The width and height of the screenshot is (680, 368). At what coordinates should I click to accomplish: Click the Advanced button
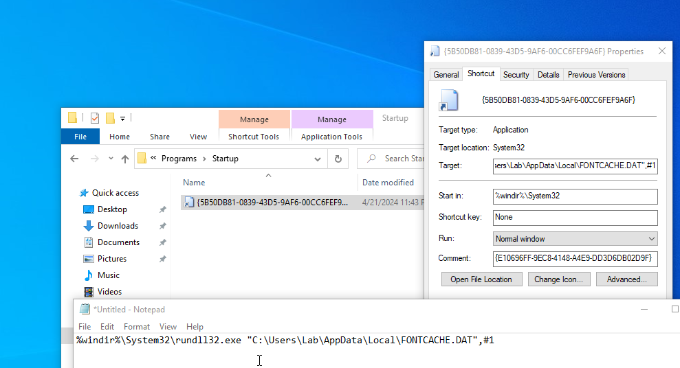[x=626, y=279]
